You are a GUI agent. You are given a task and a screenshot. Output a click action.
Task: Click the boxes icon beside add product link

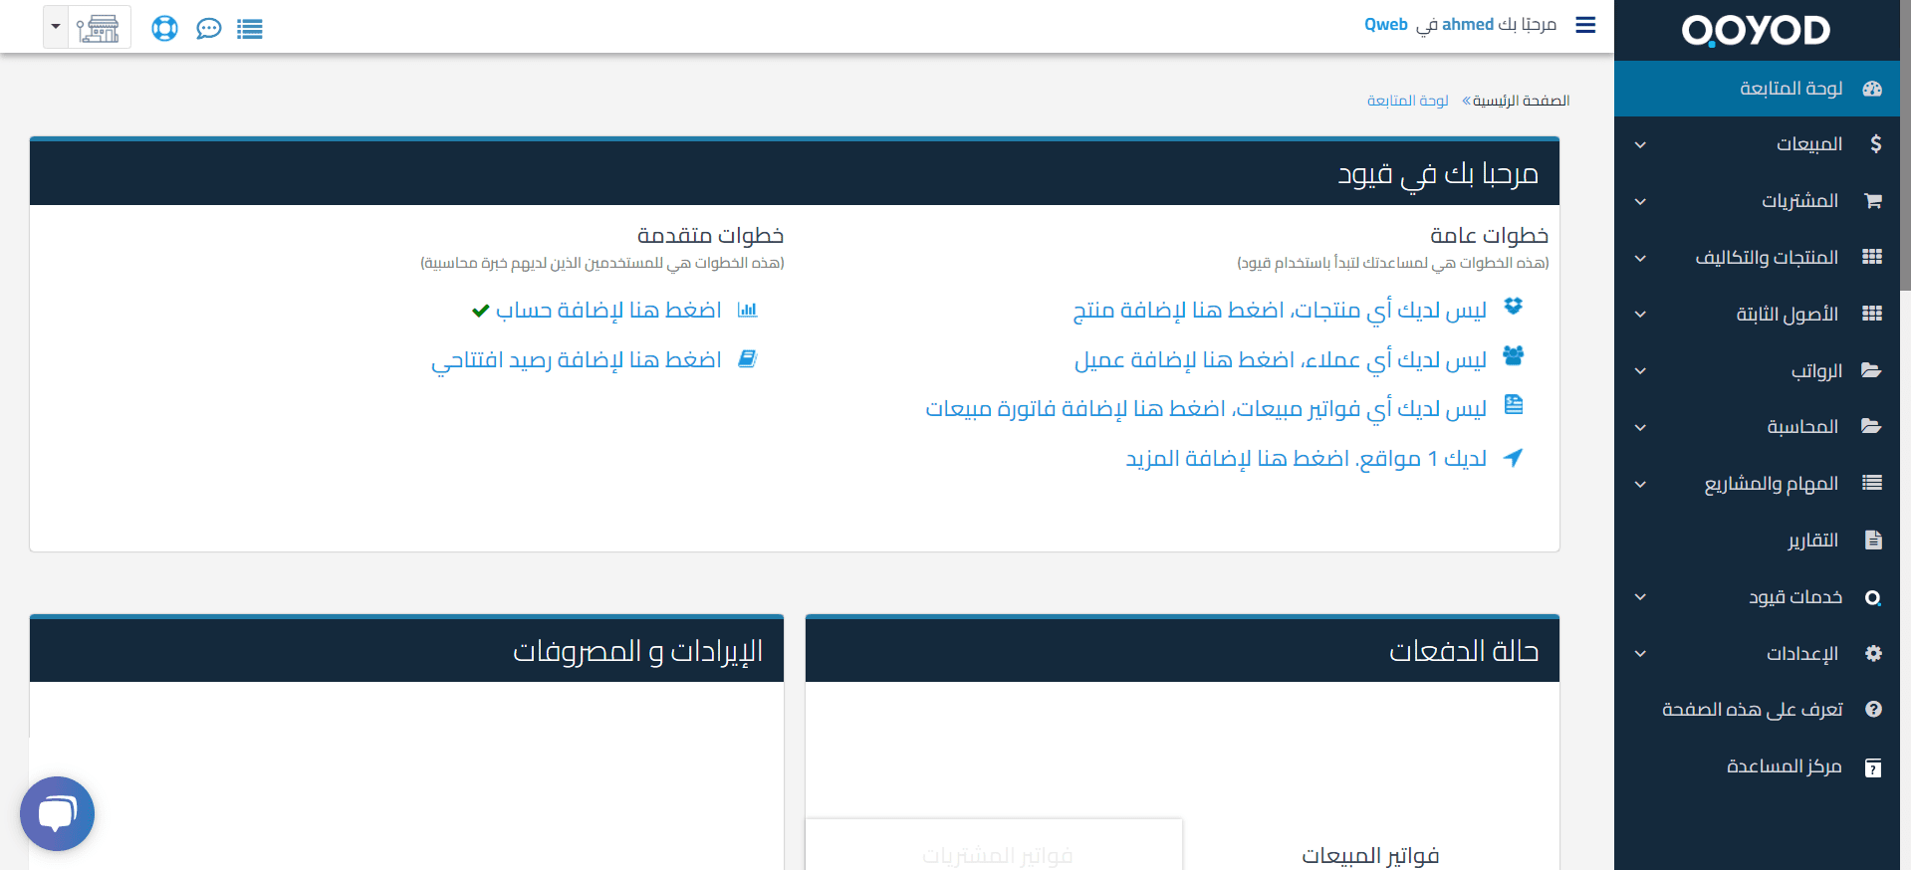coord(1514,307)
